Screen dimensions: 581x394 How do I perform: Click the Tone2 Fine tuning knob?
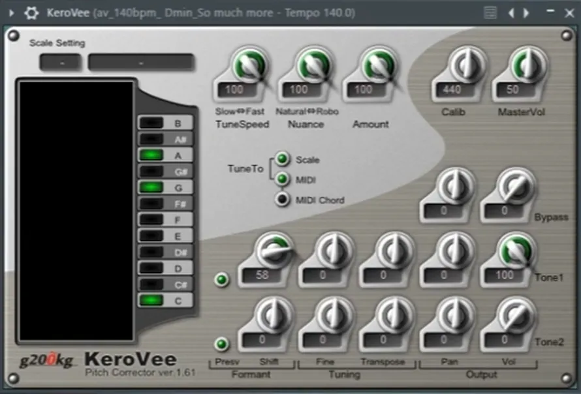(x=334, y=316)
